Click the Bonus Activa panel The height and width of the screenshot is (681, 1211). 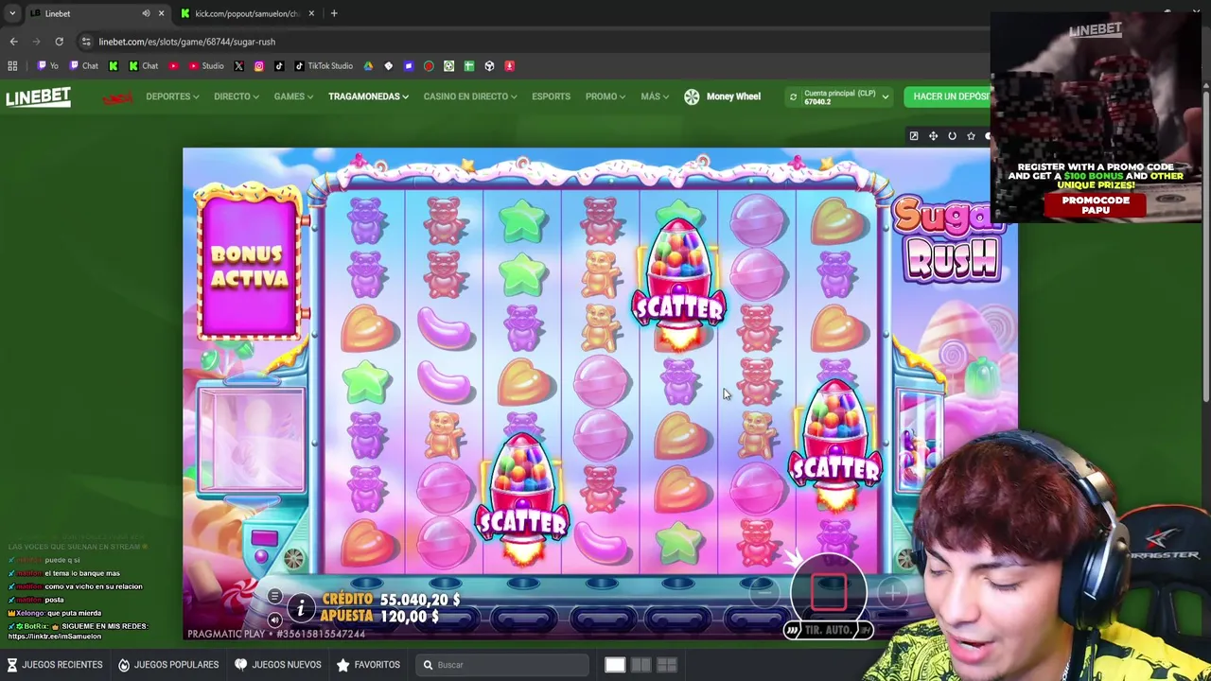click(250, 265)
